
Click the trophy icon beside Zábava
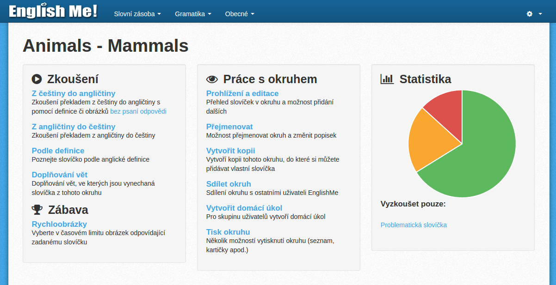click(x=37, y=210)
